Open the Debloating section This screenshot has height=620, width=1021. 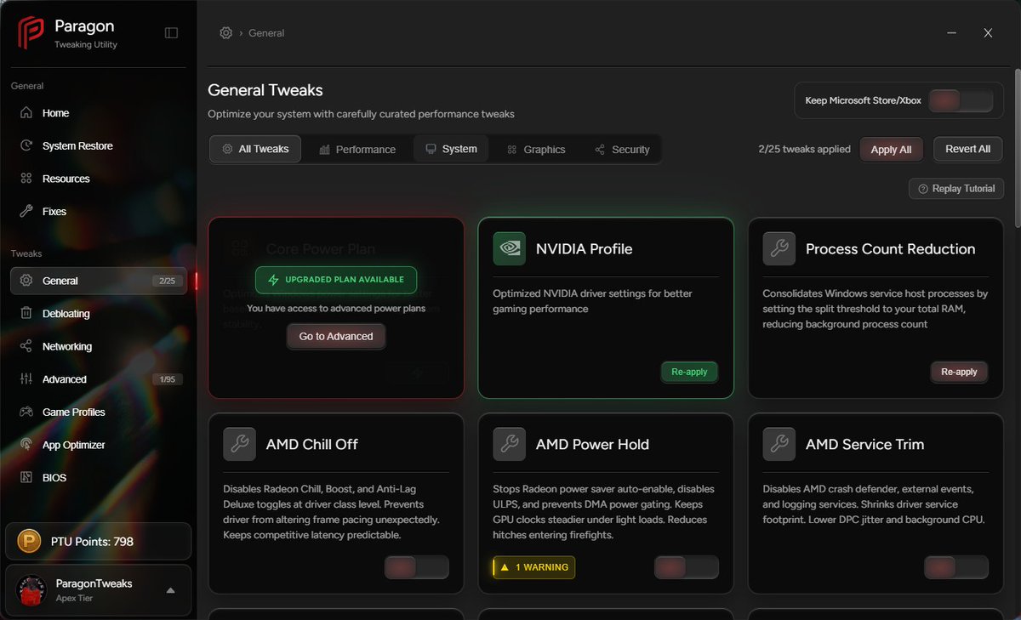(x=99, y=314)
